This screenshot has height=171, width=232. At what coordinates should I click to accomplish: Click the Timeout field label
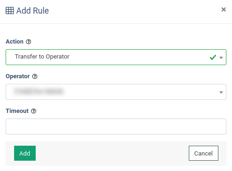(x=17, y=111)
